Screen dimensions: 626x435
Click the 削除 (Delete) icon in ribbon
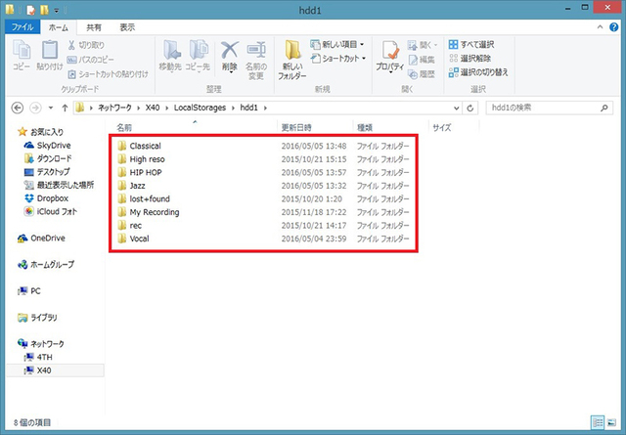click(229, 55)
